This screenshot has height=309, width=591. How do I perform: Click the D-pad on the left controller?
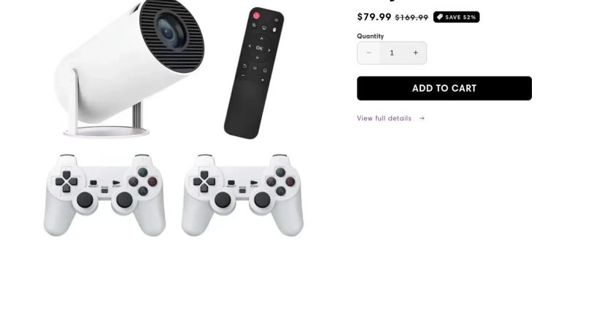pyautogui.click(x=66, y=181)
